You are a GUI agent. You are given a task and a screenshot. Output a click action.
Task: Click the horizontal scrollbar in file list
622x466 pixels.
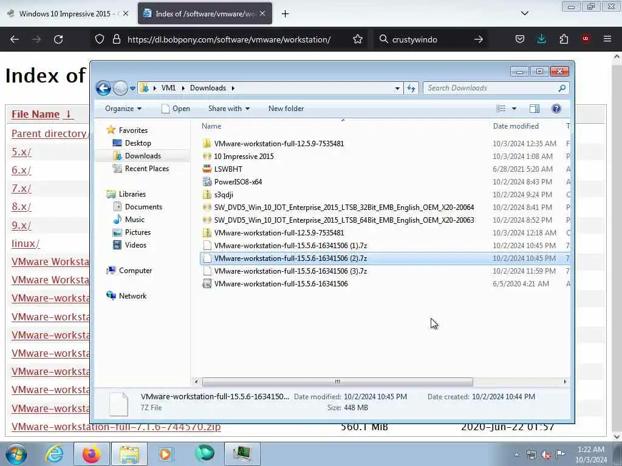pos(338,382)
